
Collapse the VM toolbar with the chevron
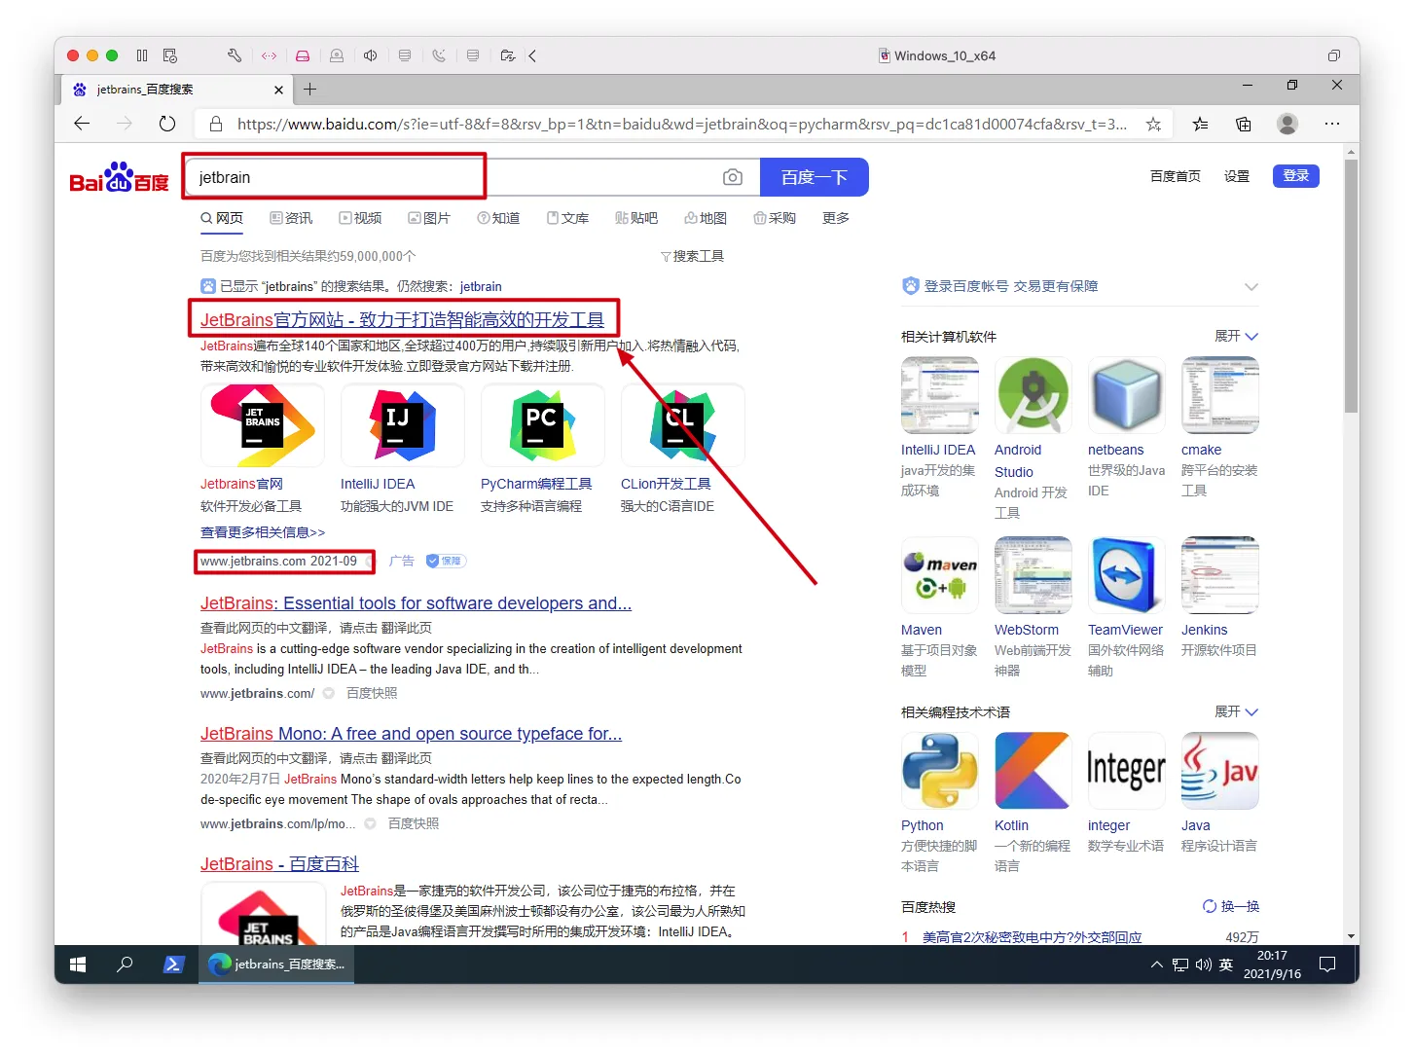(x=532, y=55)
